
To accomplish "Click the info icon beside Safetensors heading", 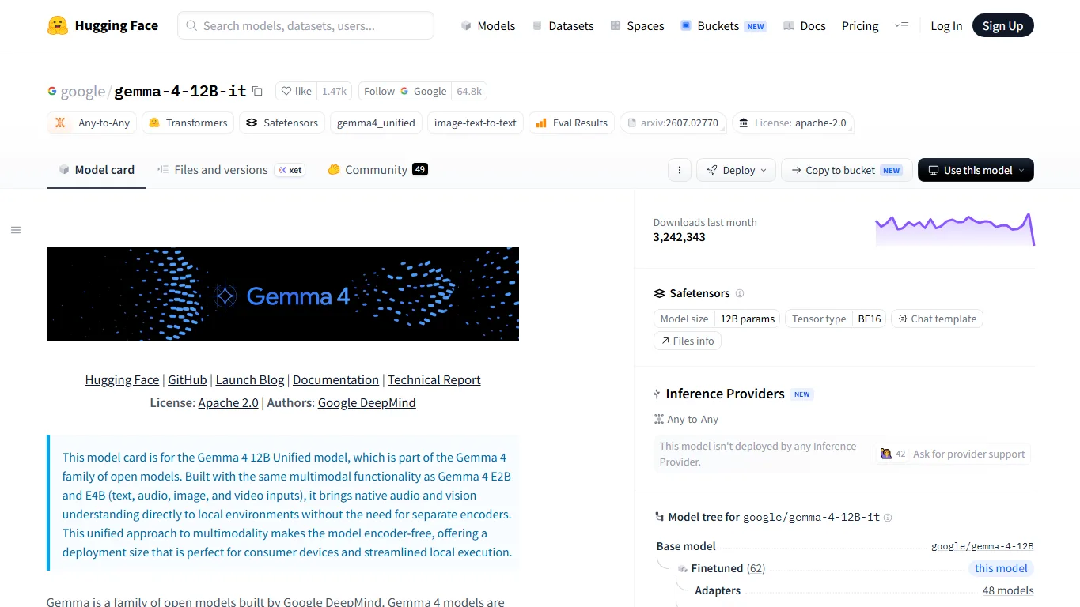I will pyautogui.click(x=740, y=293).
